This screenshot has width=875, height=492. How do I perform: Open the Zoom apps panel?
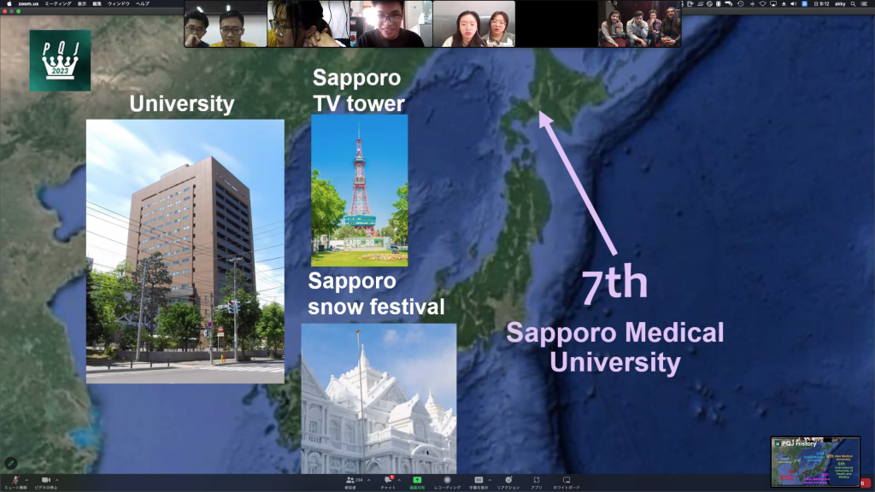click(x=536, y=480)
